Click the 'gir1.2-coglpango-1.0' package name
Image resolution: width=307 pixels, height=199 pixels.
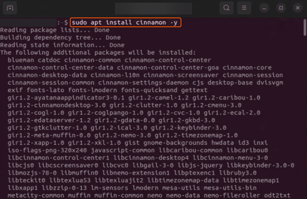coord(106,113)
